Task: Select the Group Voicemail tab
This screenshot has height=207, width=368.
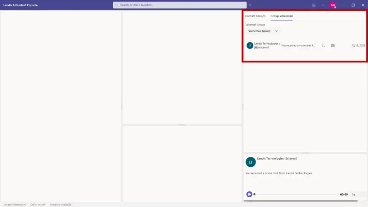Action: point(282,16)
